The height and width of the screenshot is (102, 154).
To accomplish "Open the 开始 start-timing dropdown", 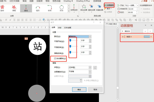I will [138, 5].
